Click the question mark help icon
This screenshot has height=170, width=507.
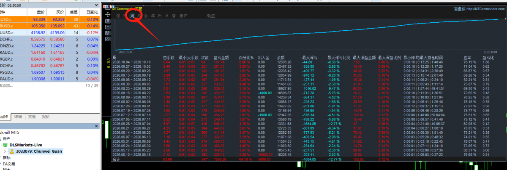coord(108,27)
